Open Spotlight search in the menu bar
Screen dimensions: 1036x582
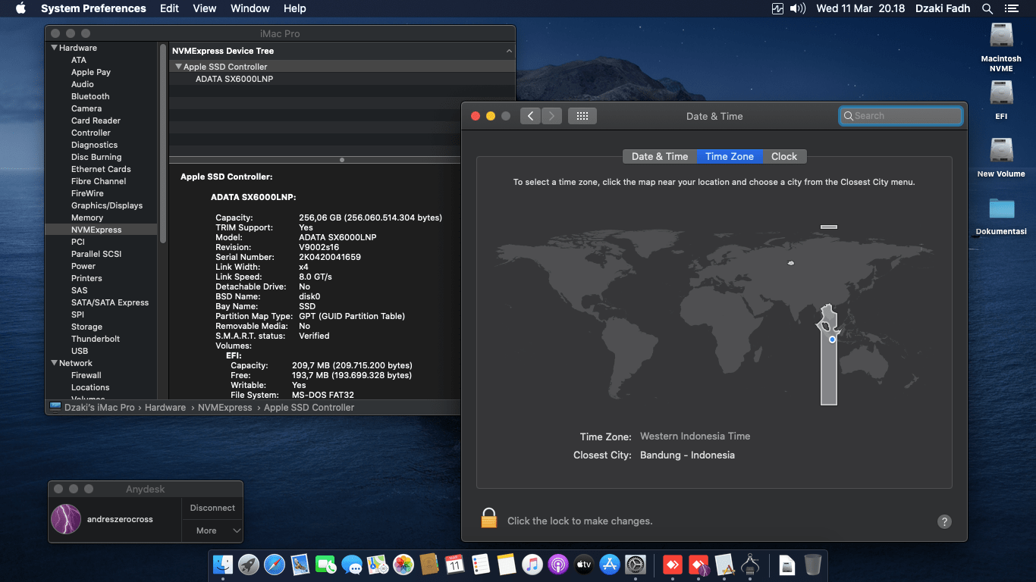coord(987,9)
